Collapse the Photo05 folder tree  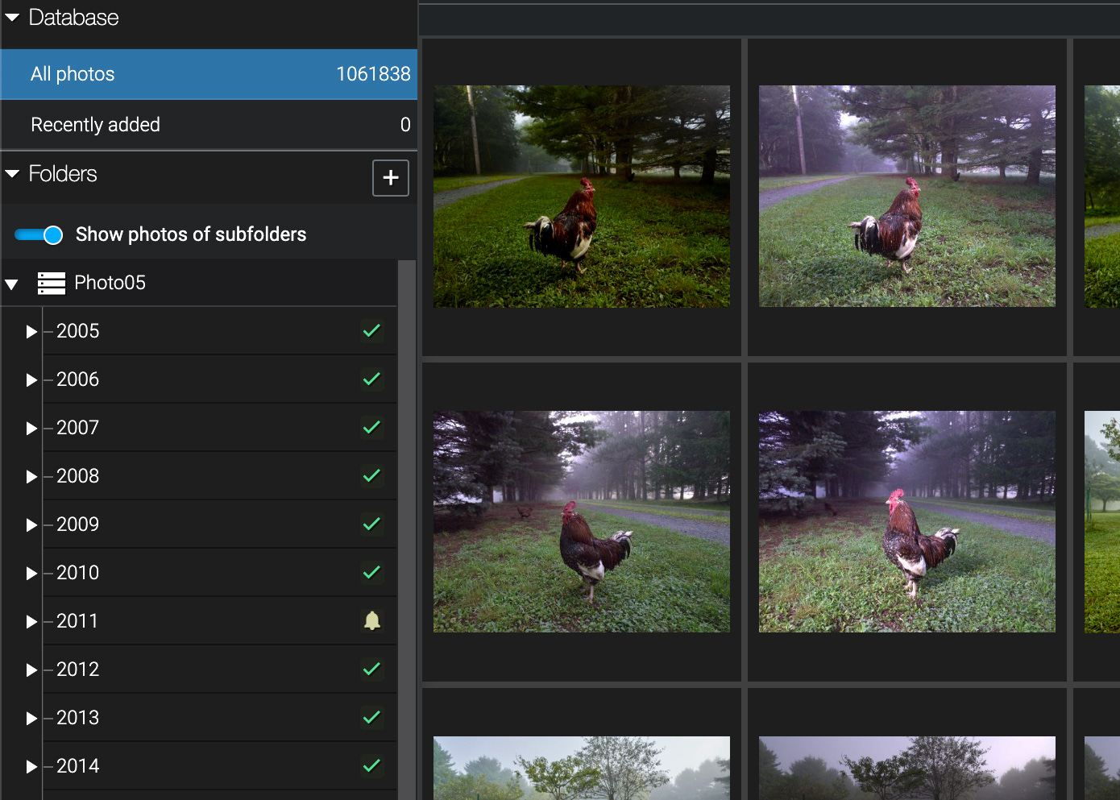[11, 284]
